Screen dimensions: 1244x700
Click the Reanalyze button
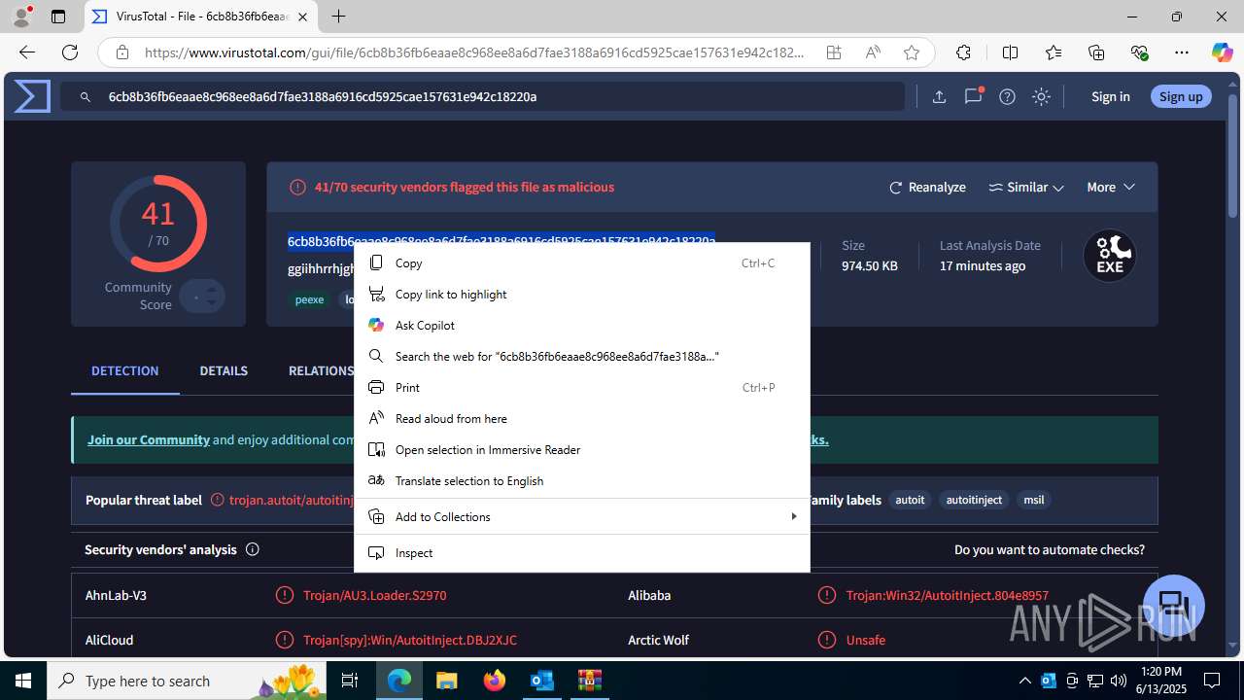pyautogui.click(x=927, y=187)
